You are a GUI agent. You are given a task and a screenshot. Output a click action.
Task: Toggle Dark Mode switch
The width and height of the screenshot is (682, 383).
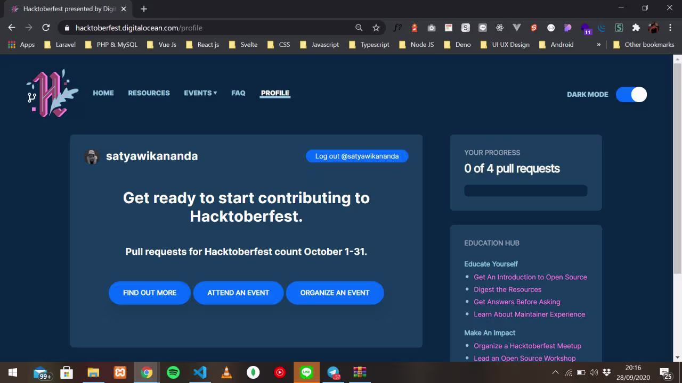(631, 94)
